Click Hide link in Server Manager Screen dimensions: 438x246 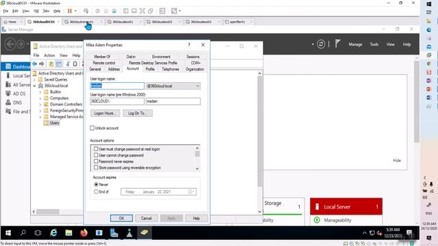coord(397,161)
